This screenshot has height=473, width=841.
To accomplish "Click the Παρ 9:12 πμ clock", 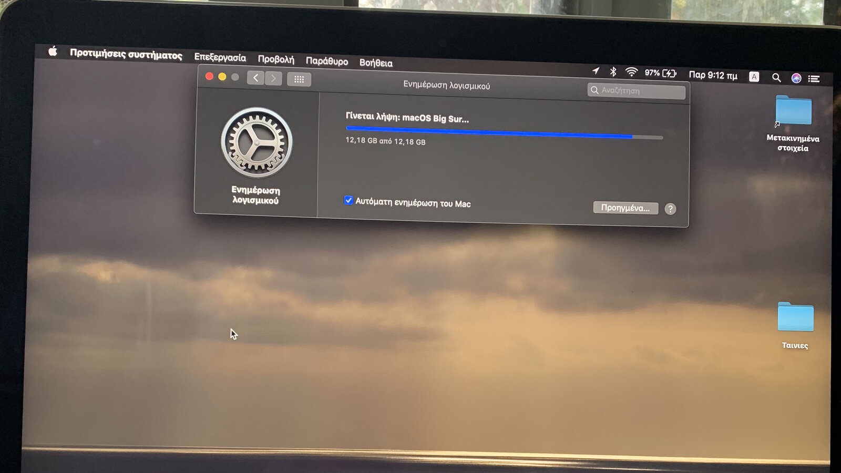I will coord(713,75).
